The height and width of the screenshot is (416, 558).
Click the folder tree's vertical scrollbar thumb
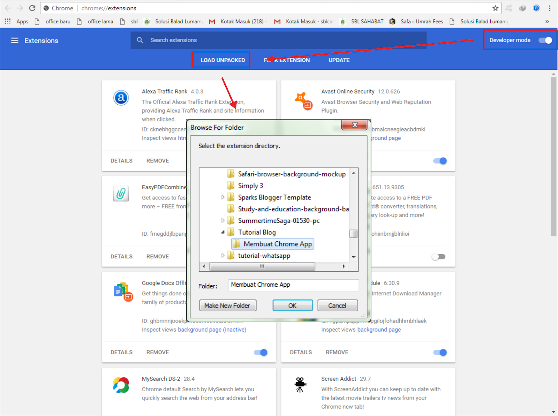[x=353, y=233]
